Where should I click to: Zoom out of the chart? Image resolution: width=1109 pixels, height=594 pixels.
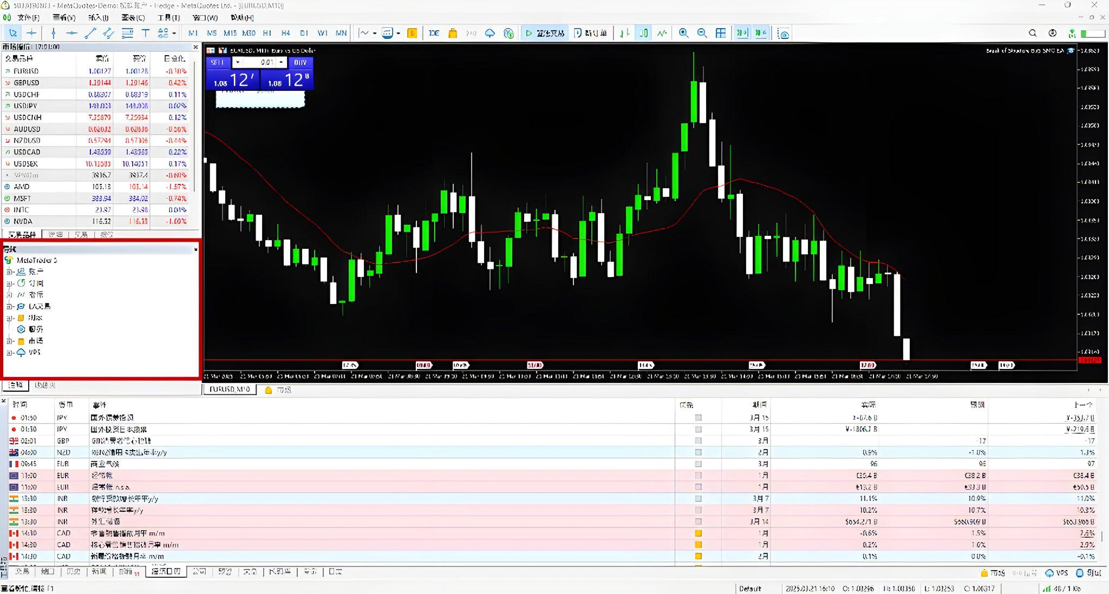(x=702, y=33)
